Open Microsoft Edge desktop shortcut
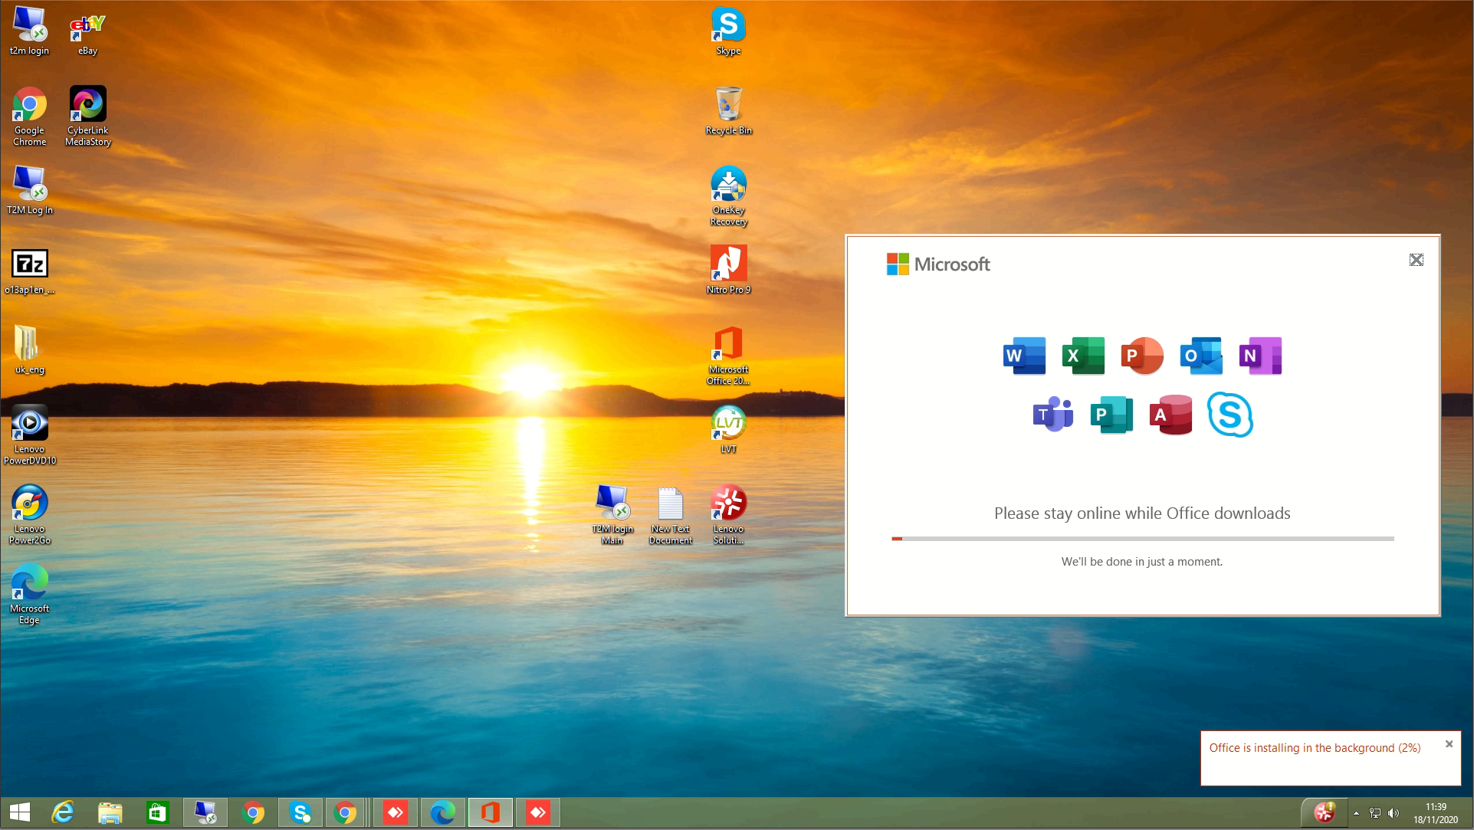1474x830 pixels. (29, 593)
